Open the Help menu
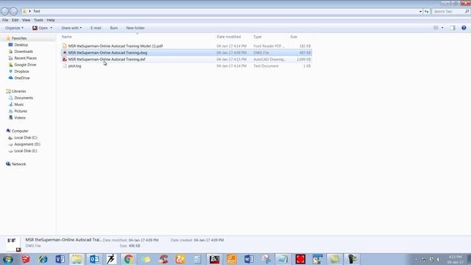This screenshot has width=471, height=265. pos(51,20)
